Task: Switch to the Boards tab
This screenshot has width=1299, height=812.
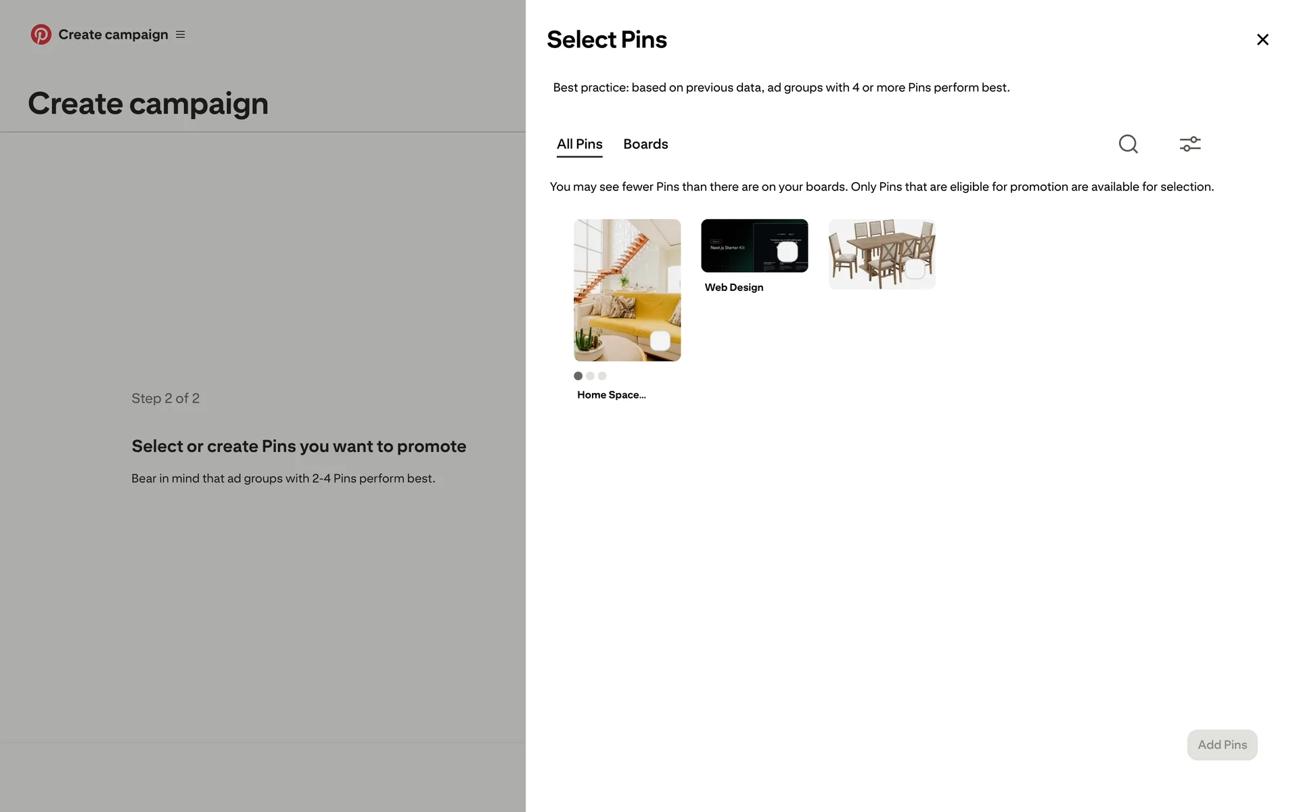Action: (x=645, y=144)
